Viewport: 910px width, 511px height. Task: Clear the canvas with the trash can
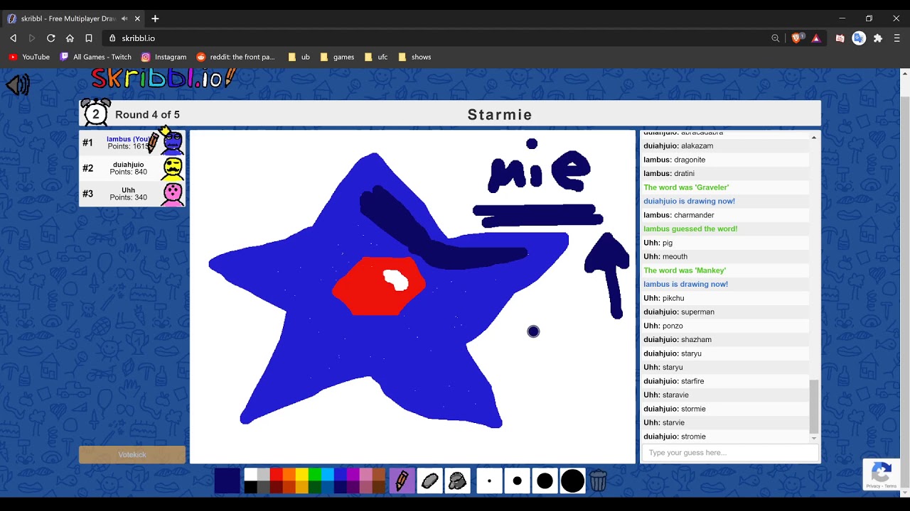(599, 480)
